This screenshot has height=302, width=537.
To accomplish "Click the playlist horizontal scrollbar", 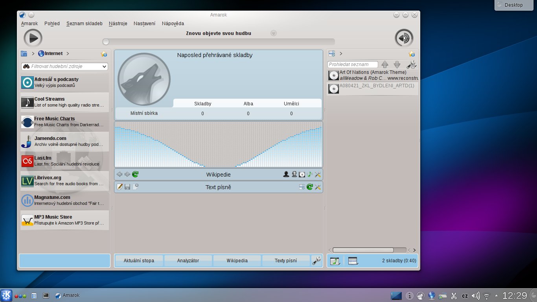I will click(x=363, y=250).
